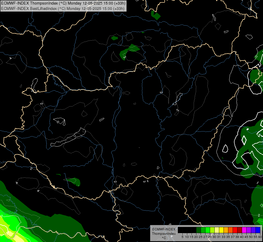The width and height of the screenshot is (263, 242).
Task: Select the pure yellow 31-33 legend swatch
Action: (x=221, y=230)
